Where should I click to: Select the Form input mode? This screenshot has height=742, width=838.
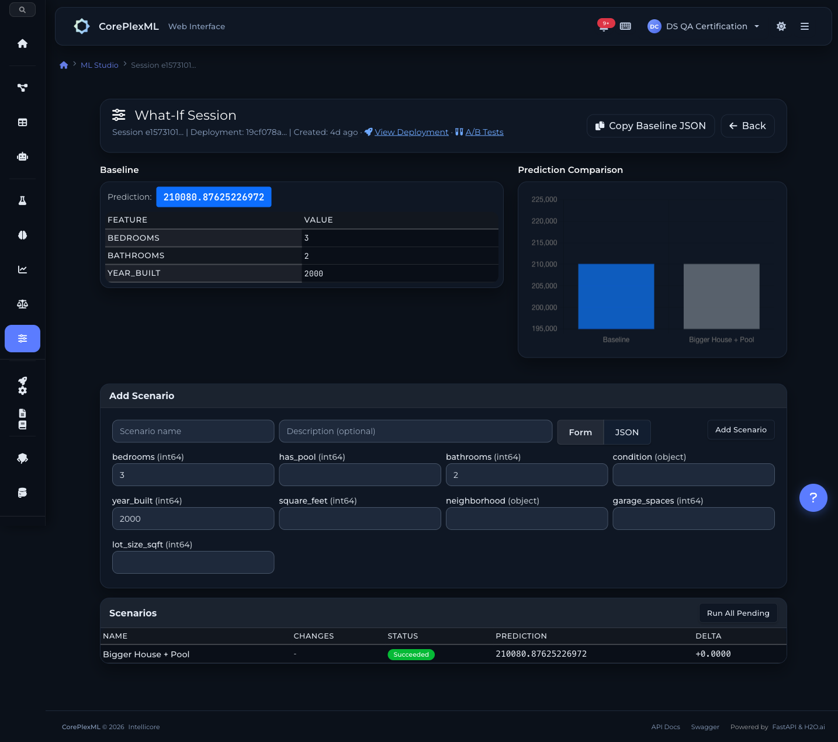580,432
